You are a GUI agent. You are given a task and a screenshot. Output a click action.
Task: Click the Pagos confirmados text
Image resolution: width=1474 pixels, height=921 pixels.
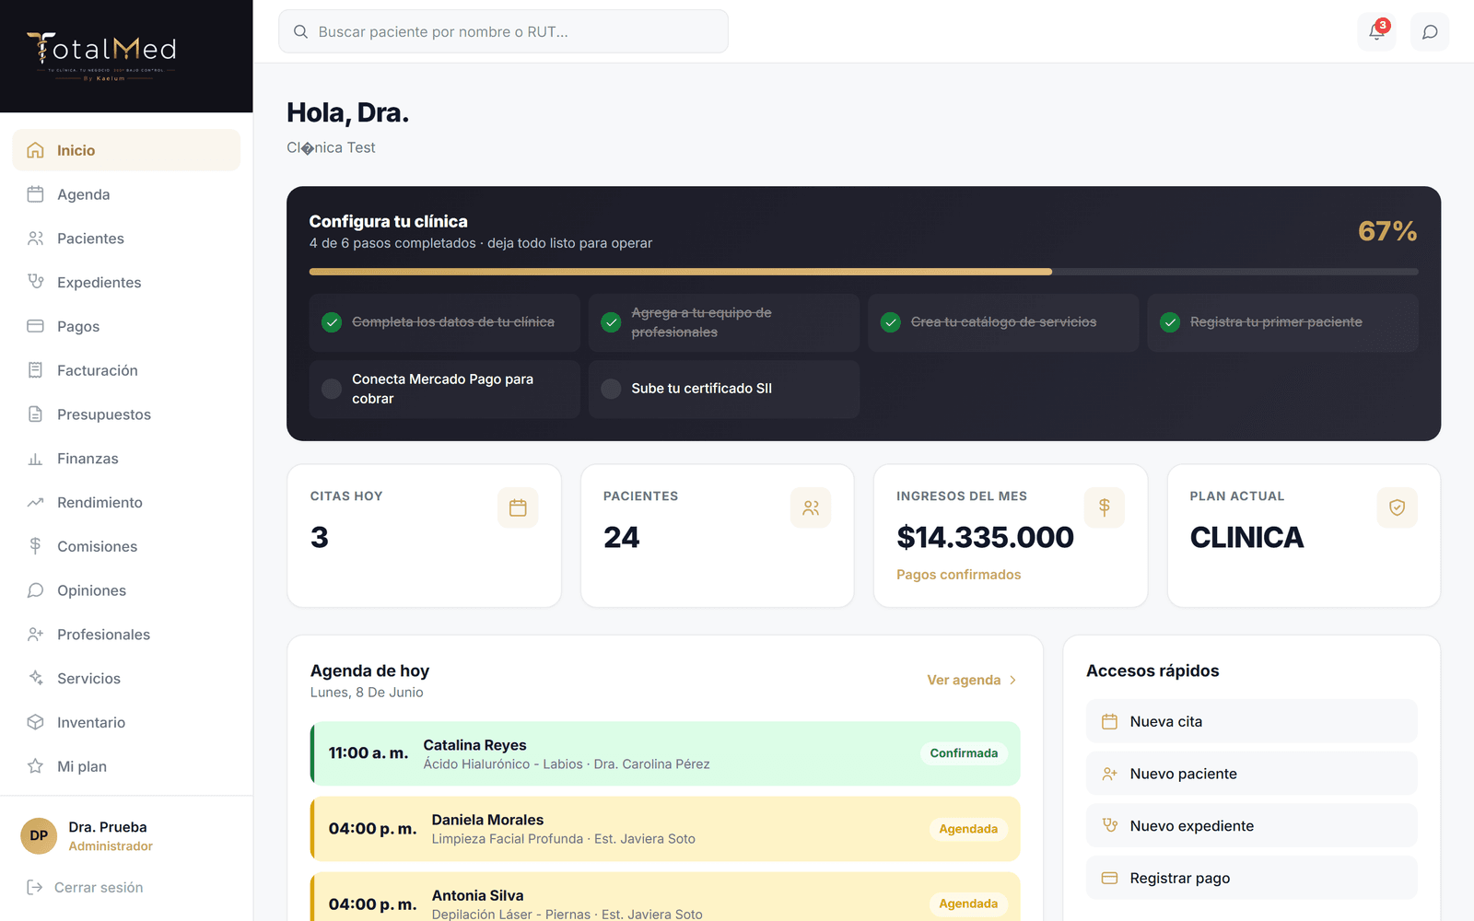958,575
